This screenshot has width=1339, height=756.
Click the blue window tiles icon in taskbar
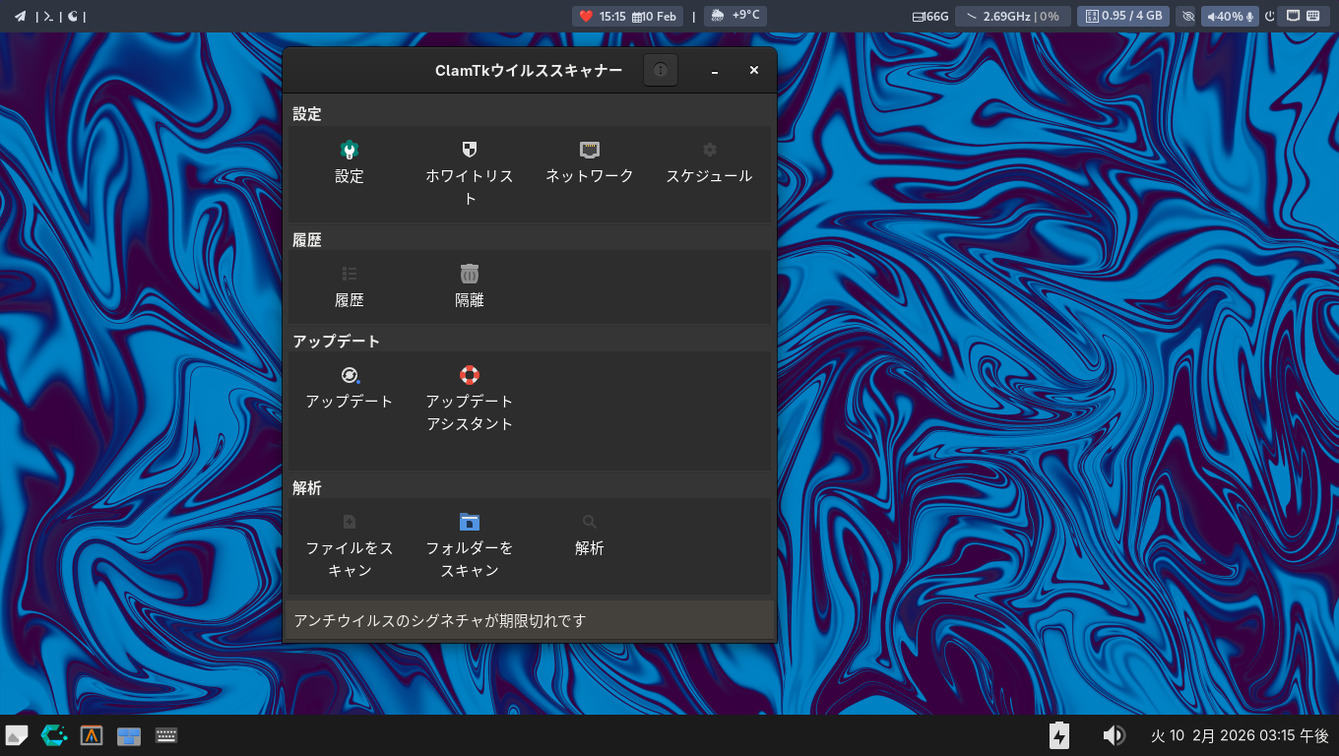[129, 735]
